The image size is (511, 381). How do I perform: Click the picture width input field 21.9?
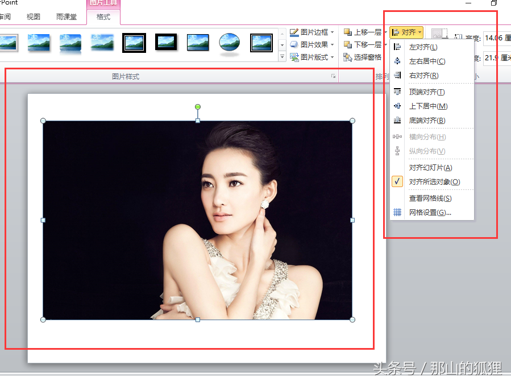click(497, 58)
